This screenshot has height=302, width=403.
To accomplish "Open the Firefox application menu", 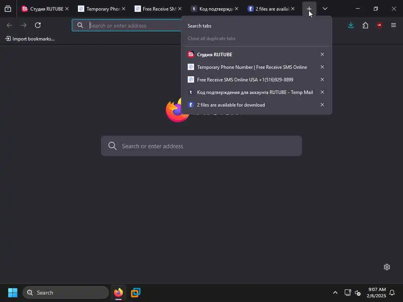I will tap(394, 25).
